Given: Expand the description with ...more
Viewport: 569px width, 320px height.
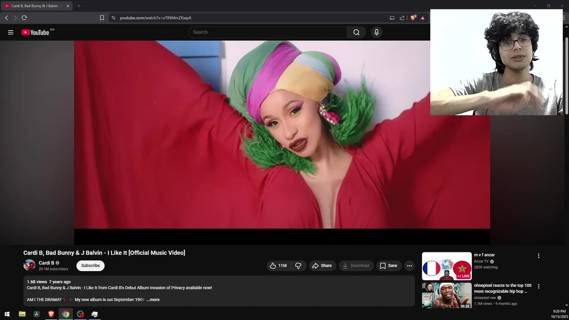Looking at the screenshot, I should [153, 300].
